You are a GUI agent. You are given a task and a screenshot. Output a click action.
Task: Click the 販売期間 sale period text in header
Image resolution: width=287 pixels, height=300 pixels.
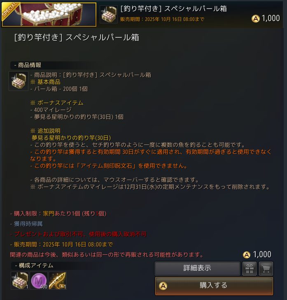tap(162, 19)
